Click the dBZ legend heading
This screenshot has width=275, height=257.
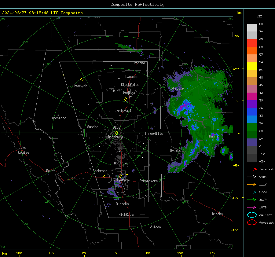(x=259, y=16)
